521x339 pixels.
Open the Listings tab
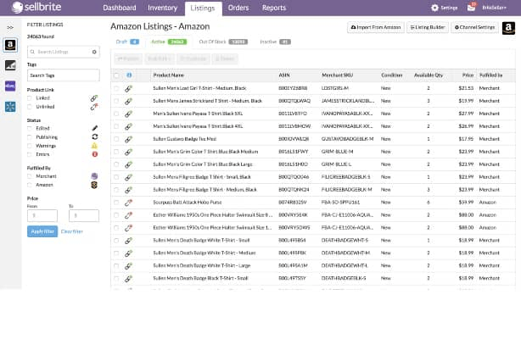tap(203, 8)
